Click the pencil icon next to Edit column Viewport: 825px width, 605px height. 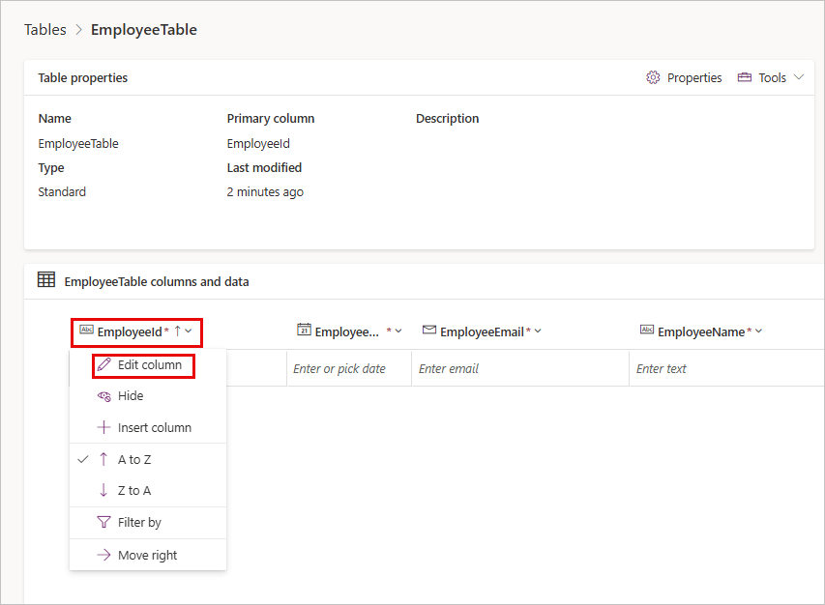[x=103, y=364]
